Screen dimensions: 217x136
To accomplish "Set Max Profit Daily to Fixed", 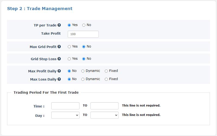I will click(x=106, y=71).
